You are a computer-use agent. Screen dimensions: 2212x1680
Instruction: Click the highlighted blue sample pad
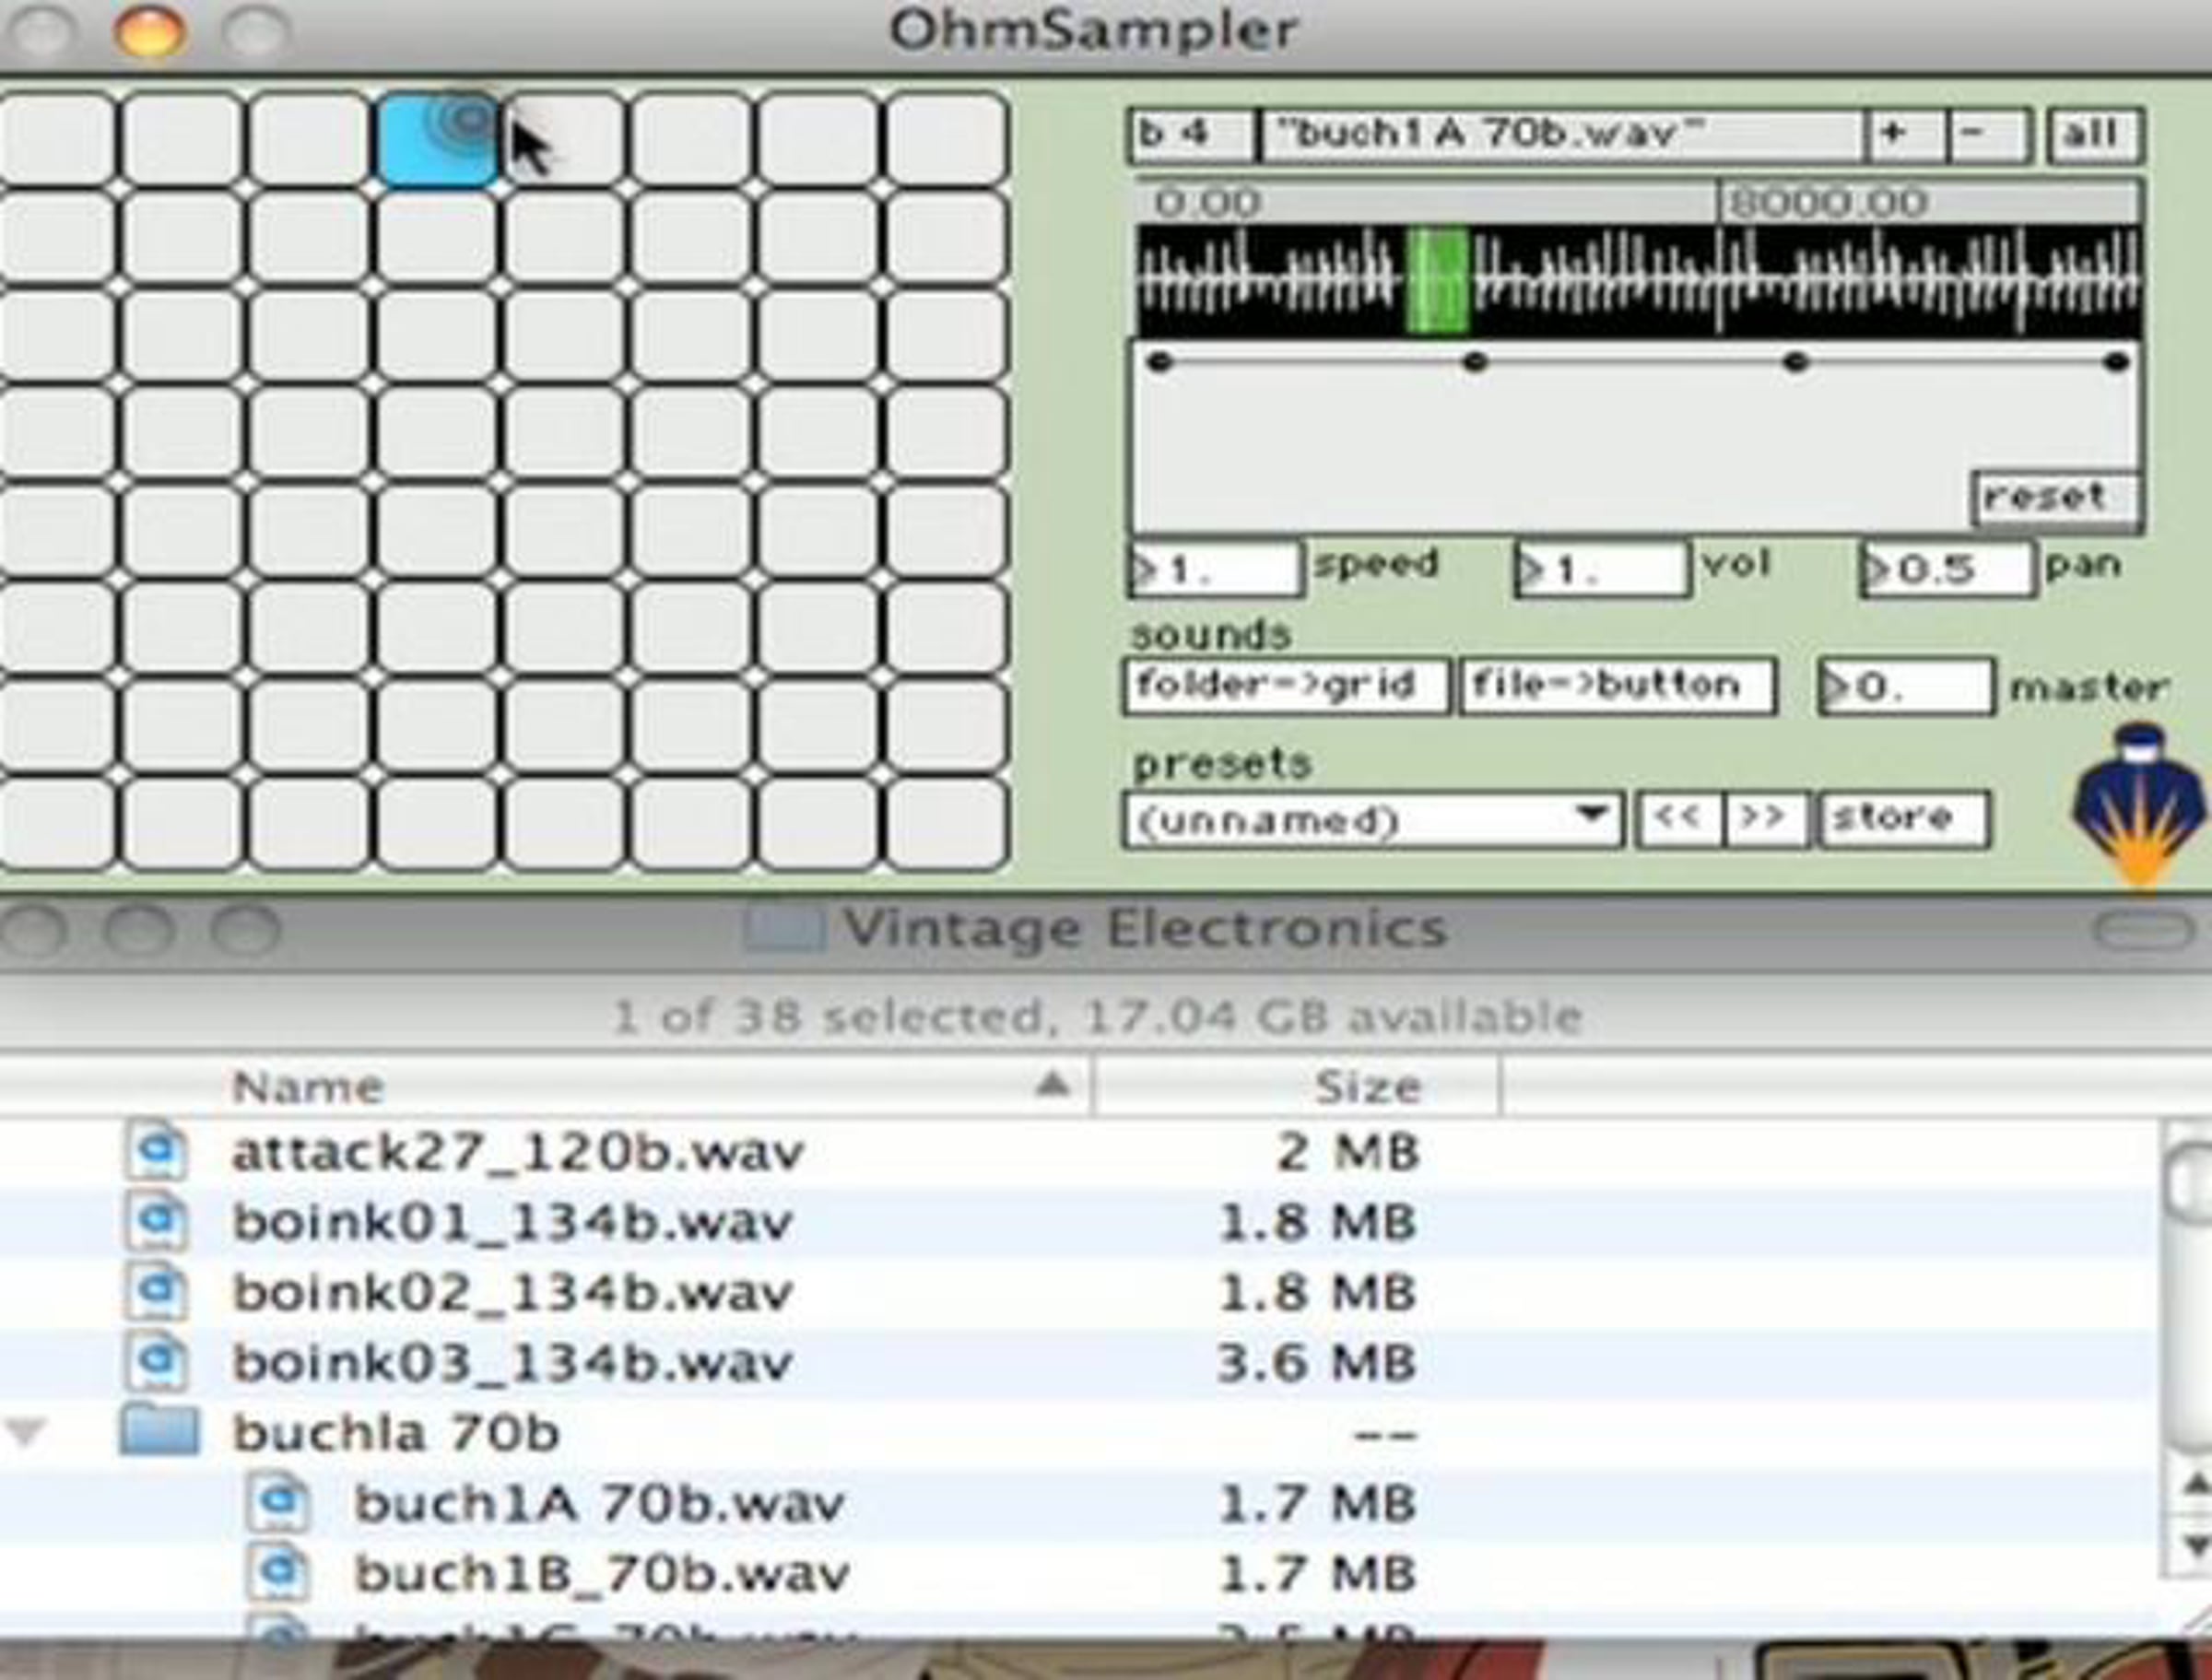click(x=438, y=140)
